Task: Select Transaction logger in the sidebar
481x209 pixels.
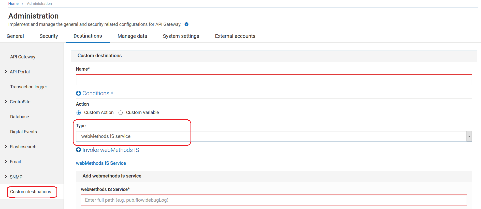Action: coord(28,87)
